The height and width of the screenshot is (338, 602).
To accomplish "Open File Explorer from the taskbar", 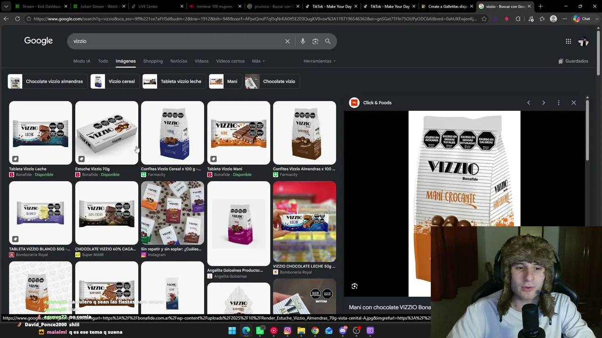I will (301, 331).
